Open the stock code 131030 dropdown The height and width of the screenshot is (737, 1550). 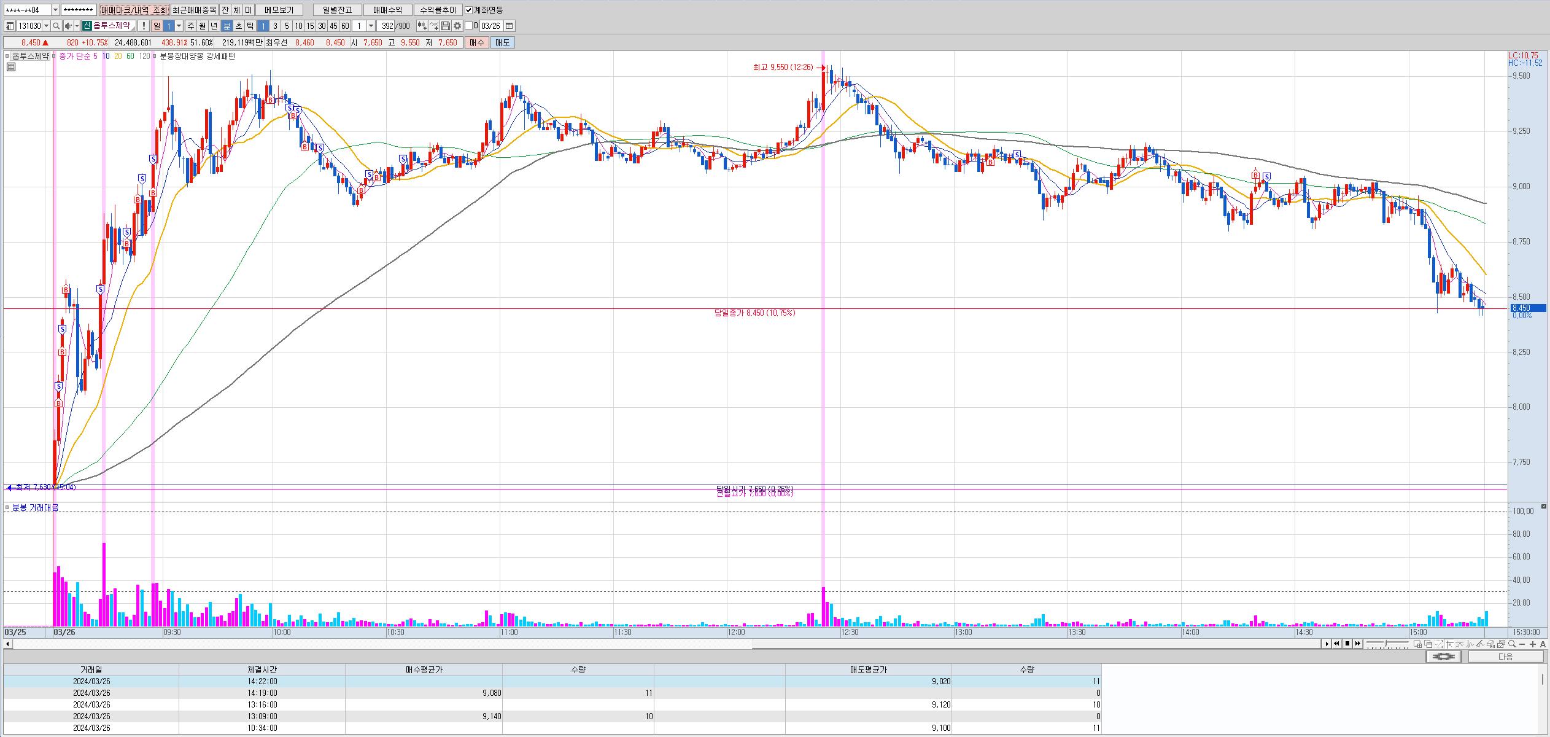(46, 26)
